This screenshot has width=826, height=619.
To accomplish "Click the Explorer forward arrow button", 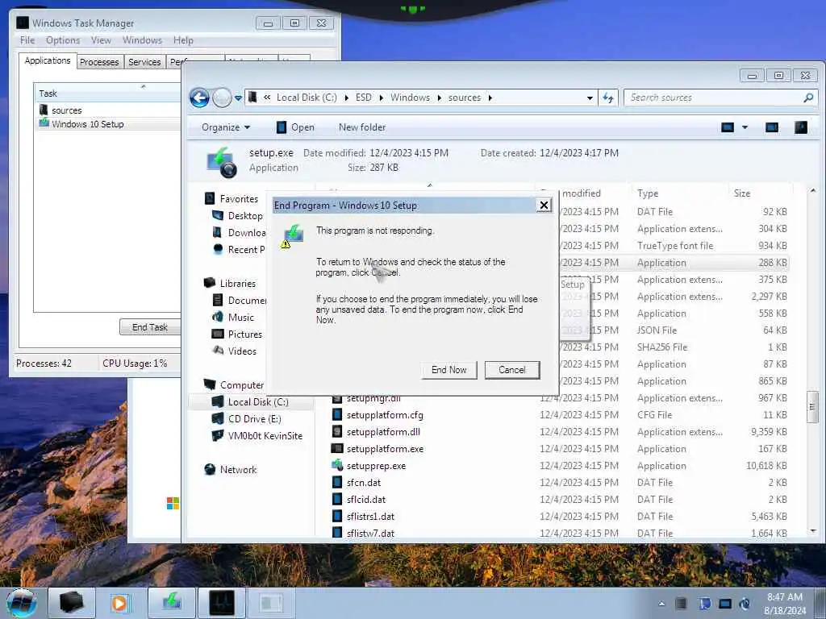I will click(222, 98).
